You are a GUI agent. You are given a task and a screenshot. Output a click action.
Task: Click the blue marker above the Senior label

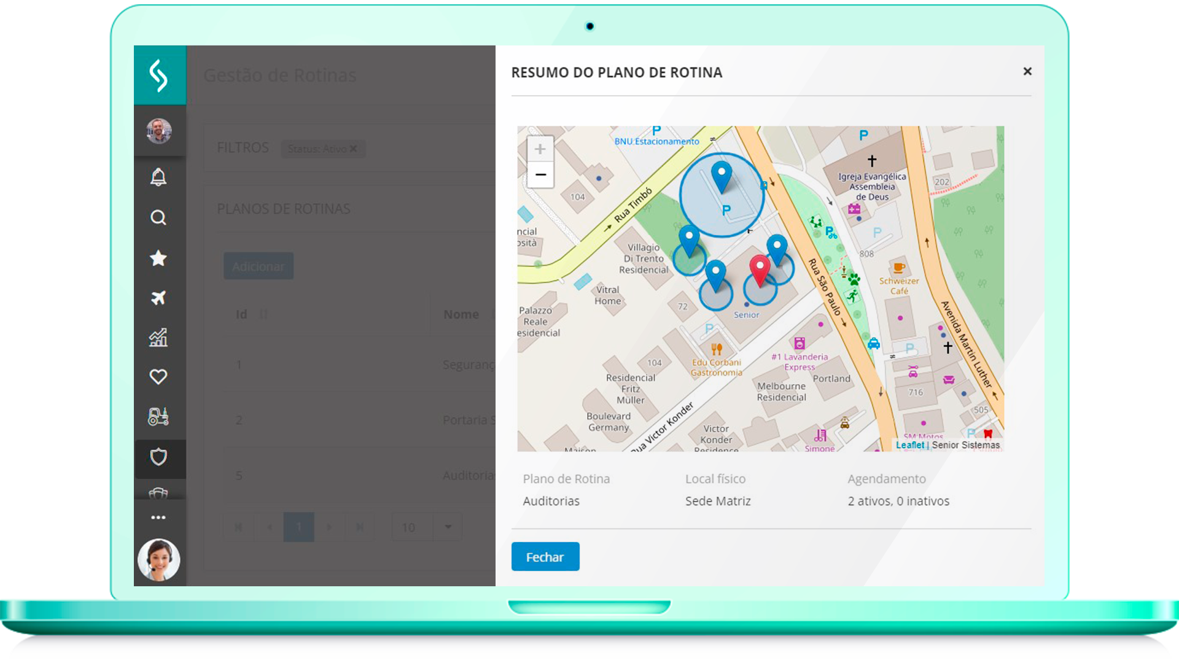coord(715,276)
